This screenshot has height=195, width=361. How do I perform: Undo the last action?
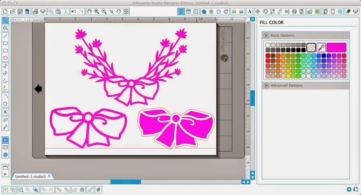74,12
